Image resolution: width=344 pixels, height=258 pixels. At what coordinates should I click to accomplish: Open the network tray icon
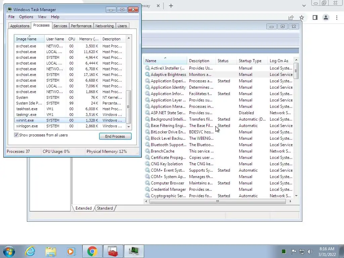[302, 251]
